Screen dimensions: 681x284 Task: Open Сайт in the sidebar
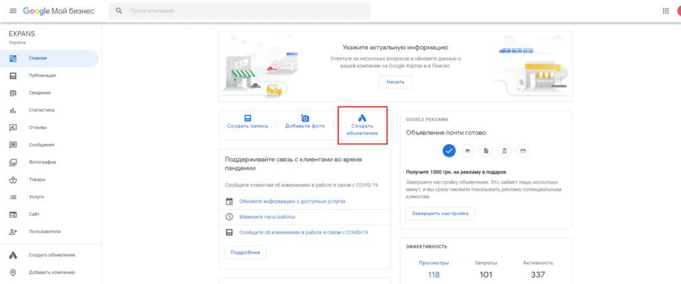coord(49,214)
